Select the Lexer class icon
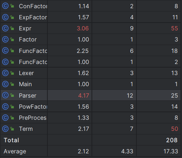 (5, 73)
